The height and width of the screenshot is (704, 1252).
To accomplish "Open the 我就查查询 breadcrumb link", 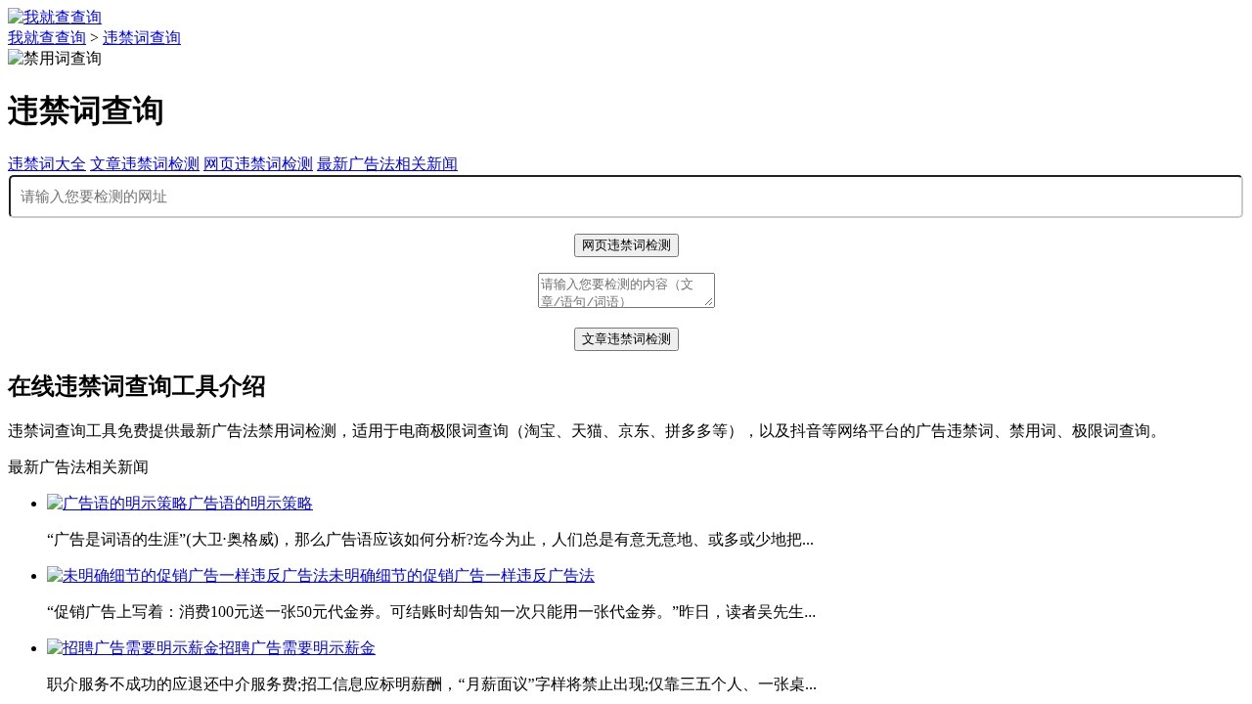I will 47,37.
